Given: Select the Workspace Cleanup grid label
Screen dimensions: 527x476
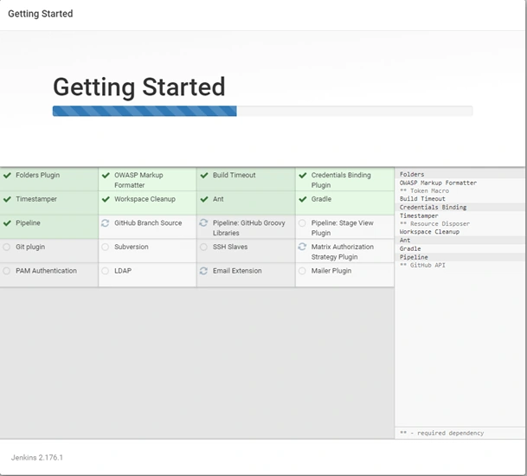Looking at the screenshot, I should pyautogui.click(x=145, y=199).
